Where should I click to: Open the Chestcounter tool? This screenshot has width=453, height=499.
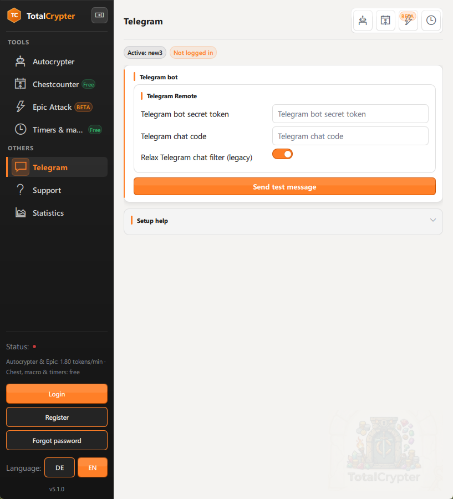pos(57,84)
